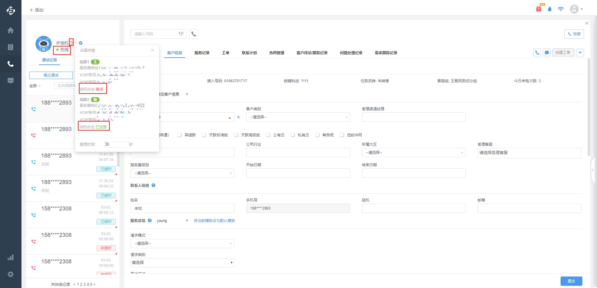Click the plus icon to add customer
597x288 pixels.
[x=238, y=117]
